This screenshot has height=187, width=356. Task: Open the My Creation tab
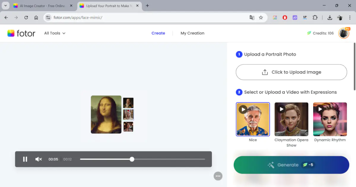[192, 33]
